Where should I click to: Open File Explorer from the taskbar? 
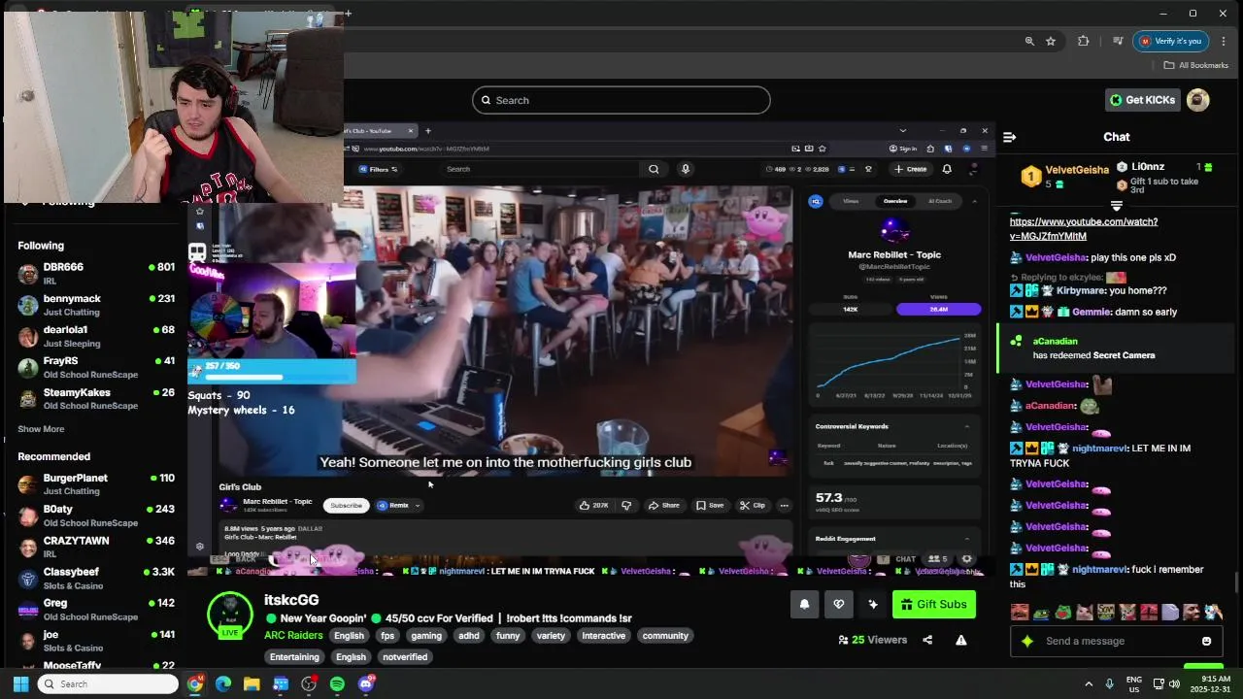coord(252,683)
